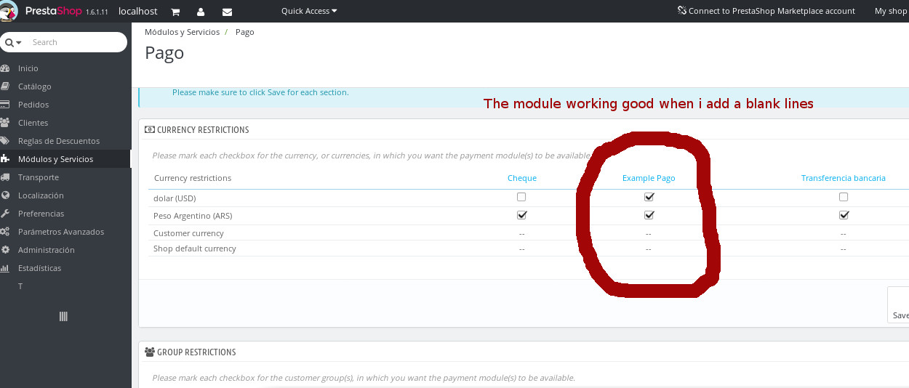Open the My shop menu
Viewport: 909px width, 388px height.
pos(891,11)
